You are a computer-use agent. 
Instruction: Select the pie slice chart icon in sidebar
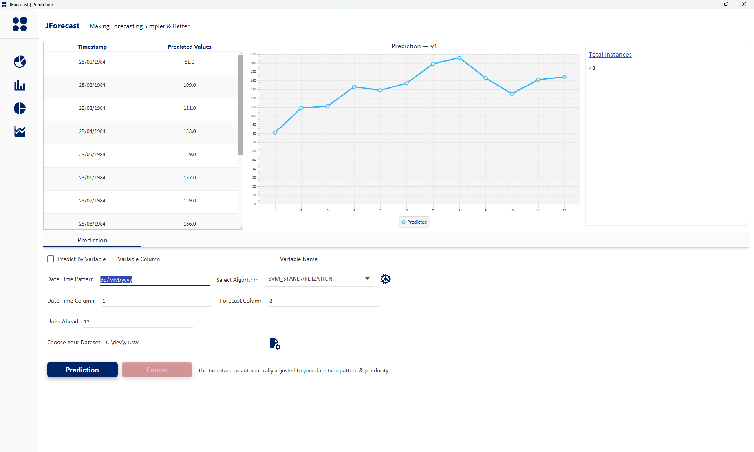point(19,62)
